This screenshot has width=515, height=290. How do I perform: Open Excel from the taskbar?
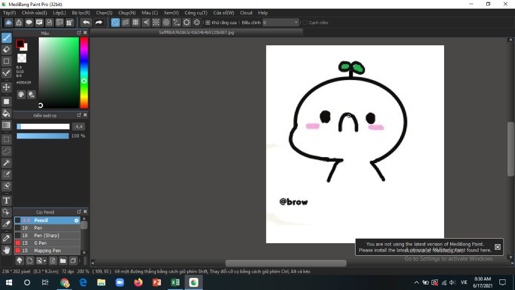coord(175,282)
